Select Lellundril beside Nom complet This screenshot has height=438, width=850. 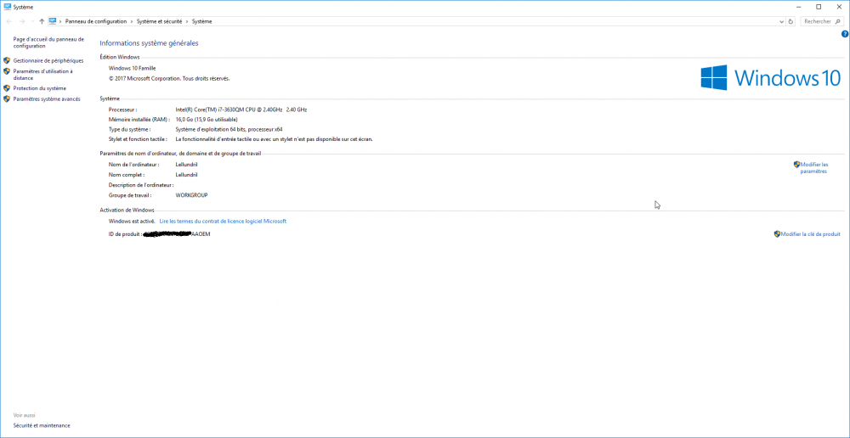[x=186, y=174]
